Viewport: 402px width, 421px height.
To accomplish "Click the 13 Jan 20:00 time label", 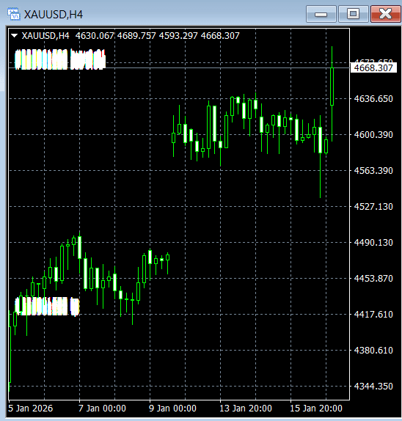I will (x=246, y=409).
